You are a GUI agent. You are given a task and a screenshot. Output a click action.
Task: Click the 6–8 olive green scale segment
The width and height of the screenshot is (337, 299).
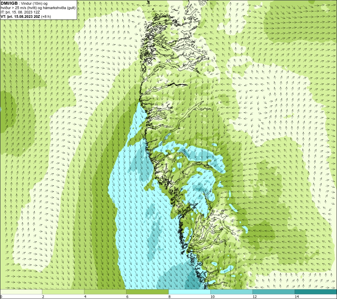148,292
